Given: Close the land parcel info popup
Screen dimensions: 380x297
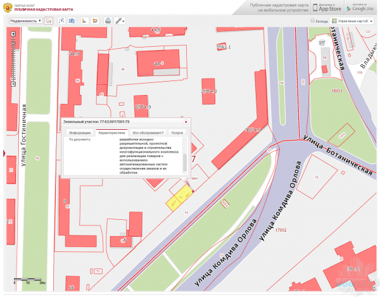Looking at the screenshot, I should pyautogui.click(x=185, y=121).
